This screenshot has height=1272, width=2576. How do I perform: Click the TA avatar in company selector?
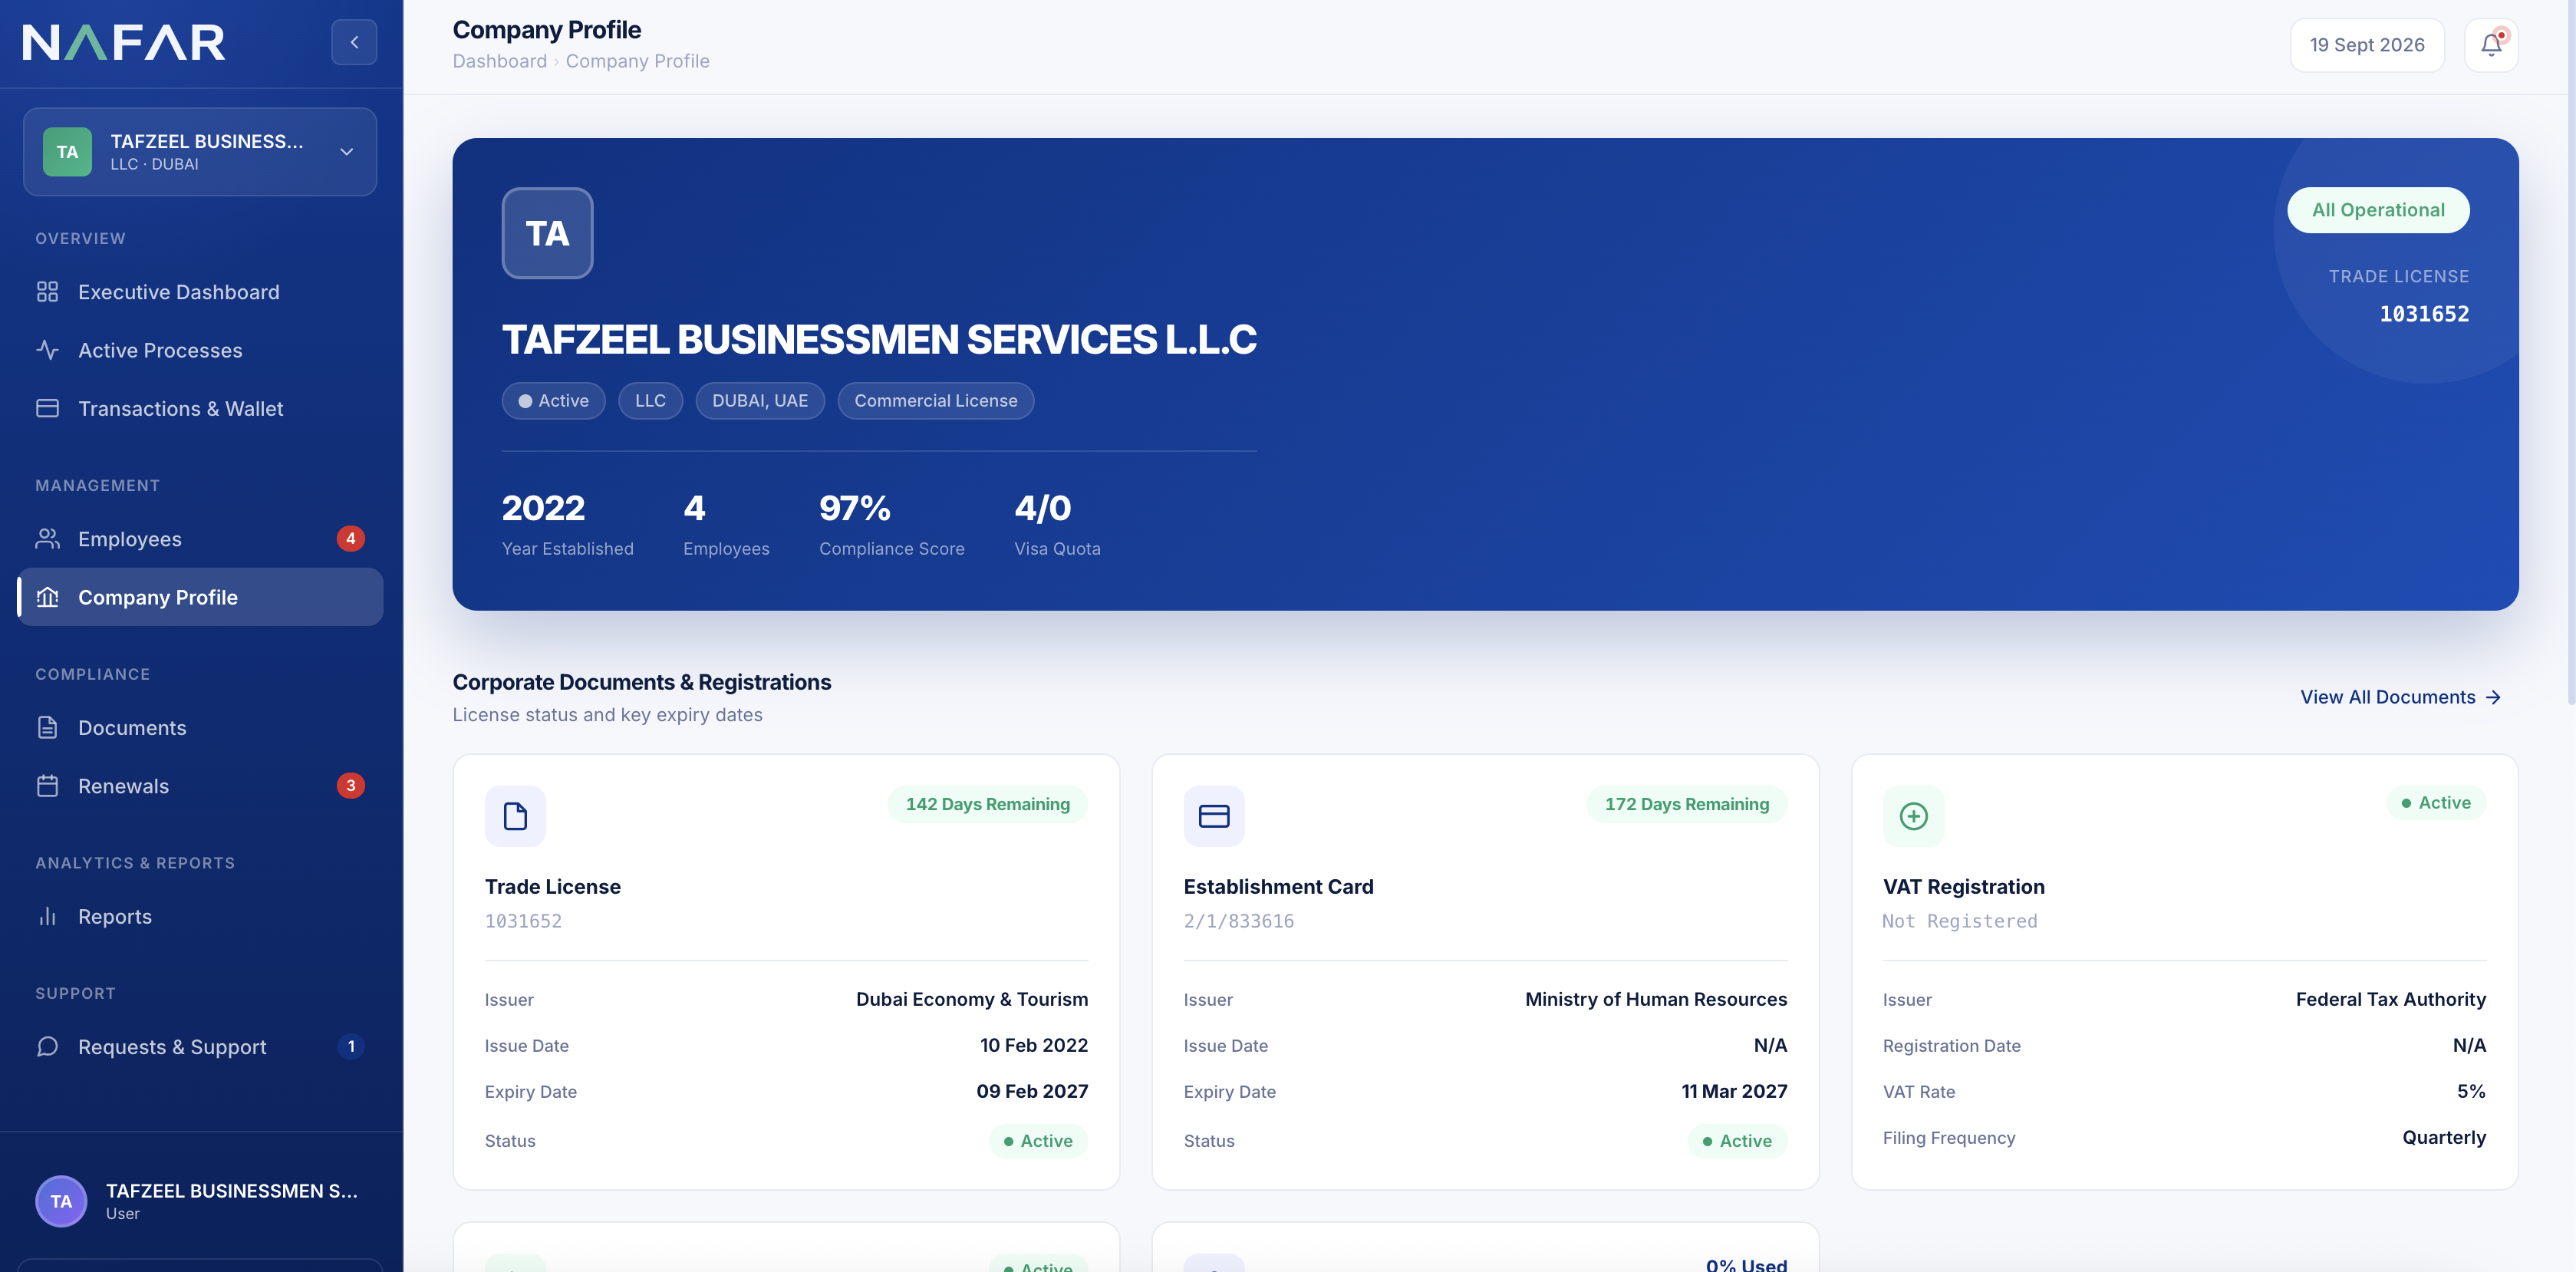tap(67, 152)
